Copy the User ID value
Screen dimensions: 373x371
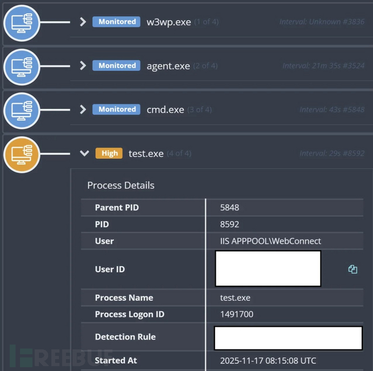pos(352,269)
